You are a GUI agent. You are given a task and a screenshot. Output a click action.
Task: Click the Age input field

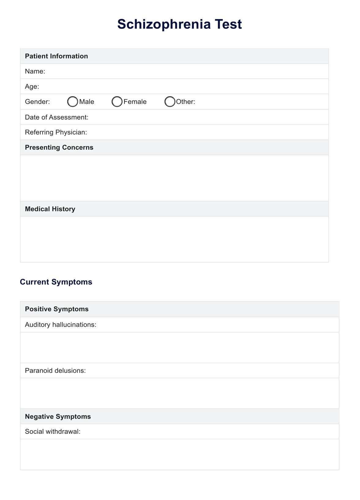(183, 87)
